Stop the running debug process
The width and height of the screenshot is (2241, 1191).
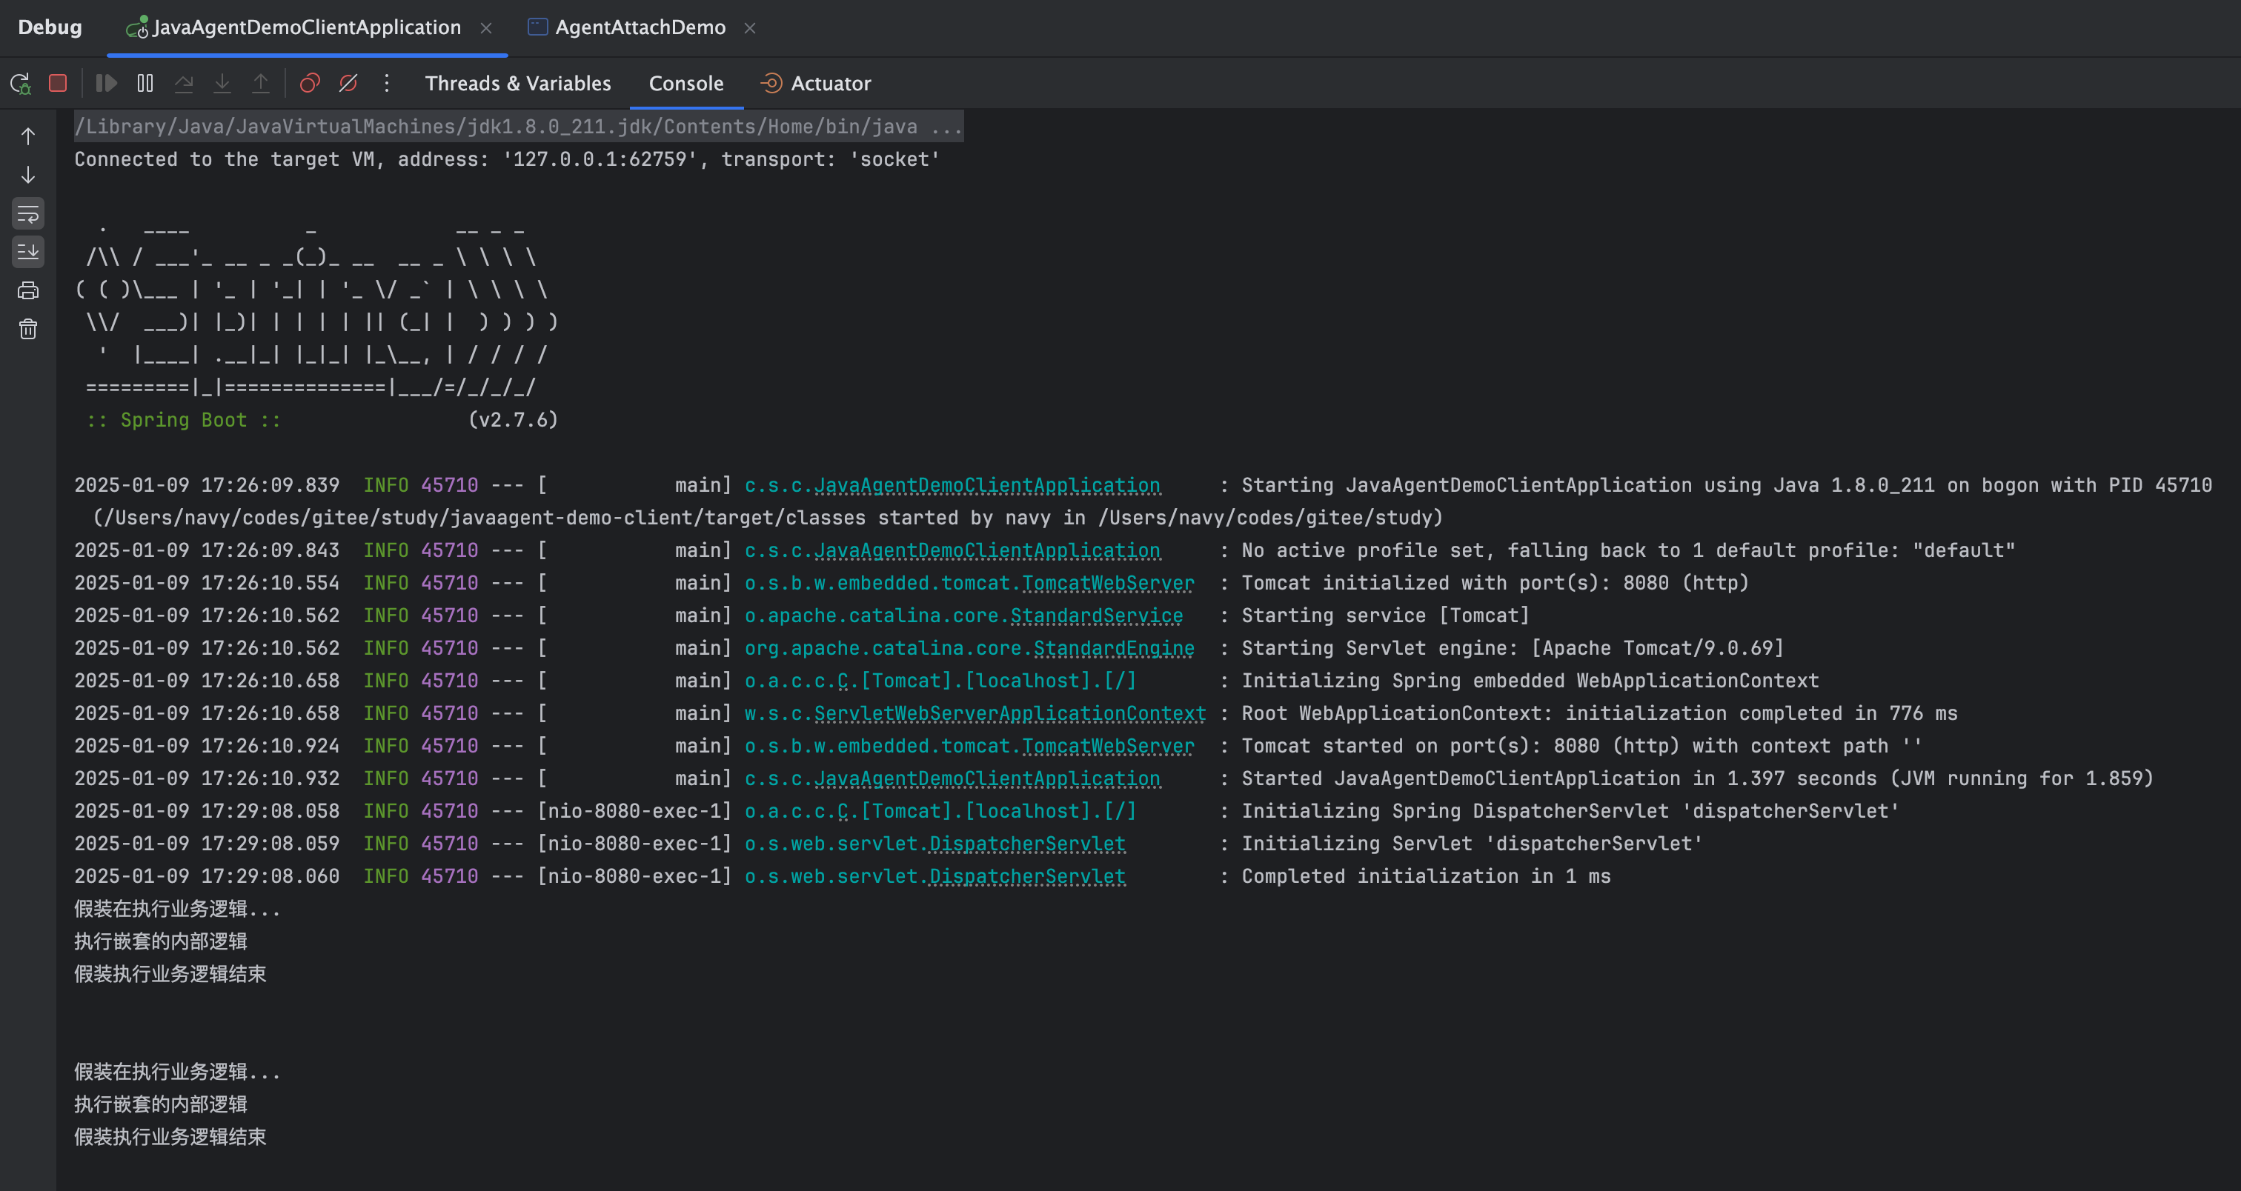59,84
